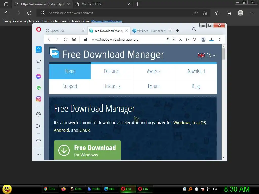Follow the Windows link in description
The height and width of the screenshot is (194, 259).
[182, 123]
